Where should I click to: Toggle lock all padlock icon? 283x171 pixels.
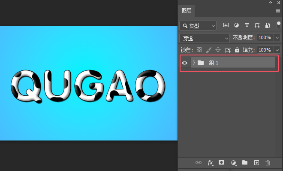(237, 50)
